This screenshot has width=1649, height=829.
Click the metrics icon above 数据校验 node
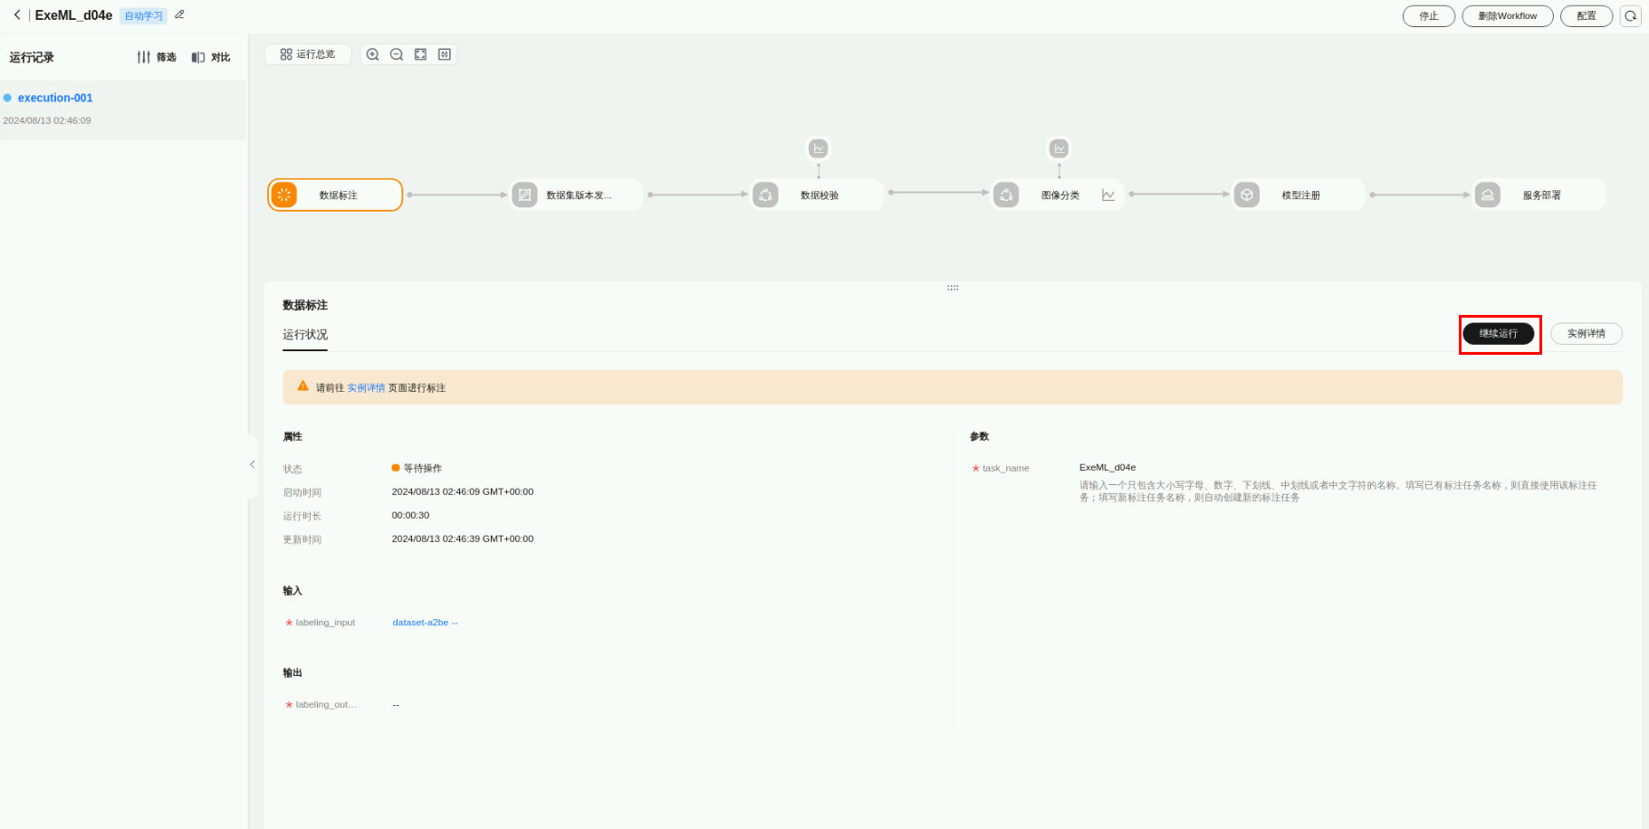pyautogui.click(x=819, y=148)
